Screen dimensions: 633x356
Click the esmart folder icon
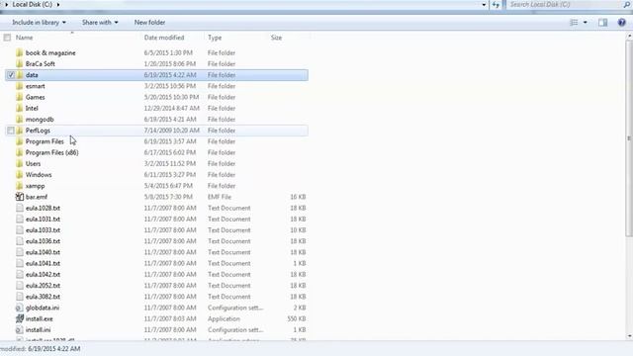point(20,86)
